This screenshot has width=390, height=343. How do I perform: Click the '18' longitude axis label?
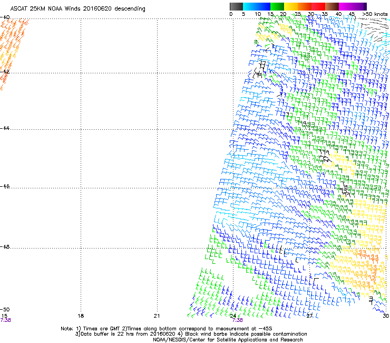(x=81, y=316)
